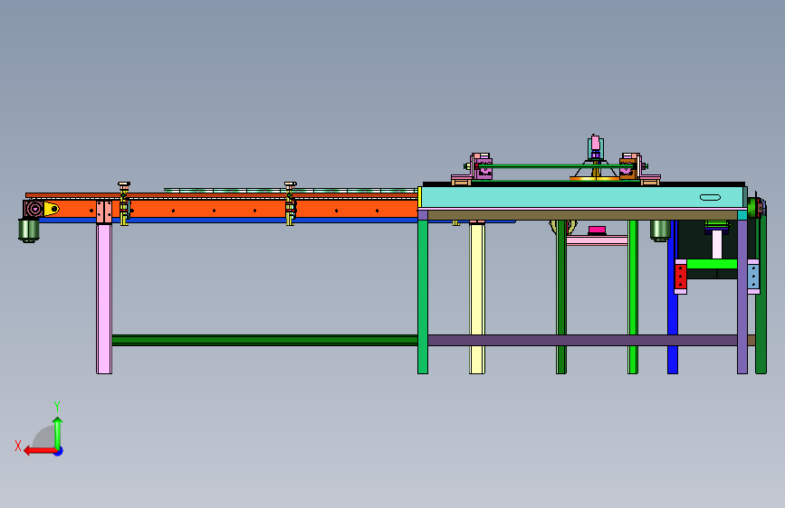
Task: Select the pink conveyor support leg
Action: point(104,298)
